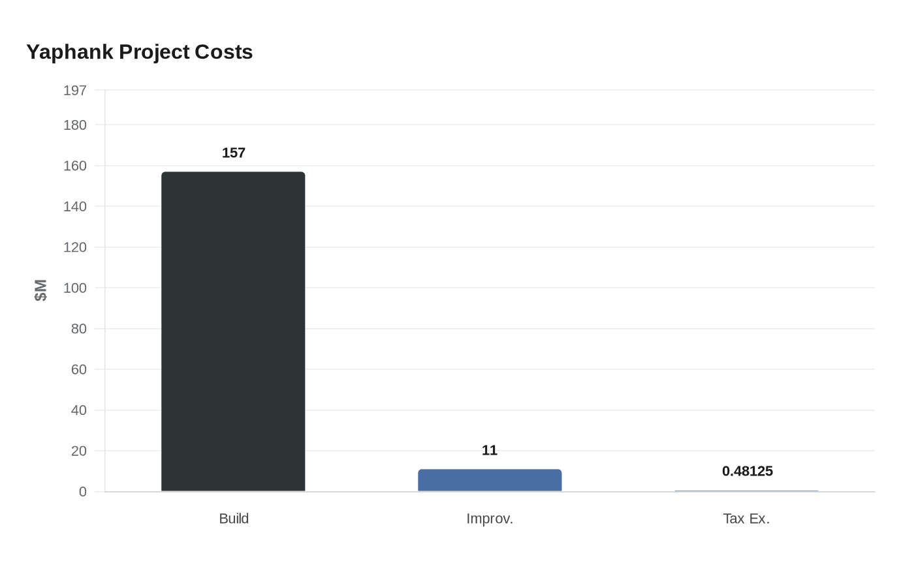Image resolution: width=914 pixels, height=574 pixels.
Task: Click the Yaphank Project Costs title
Action: tap(139, 52)
